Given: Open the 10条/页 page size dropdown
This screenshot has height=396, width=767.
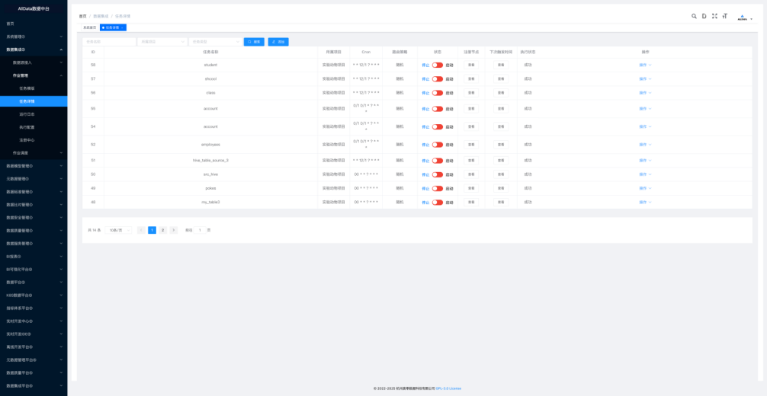Looking at the screenshot, I should click(x=118, y=230).
